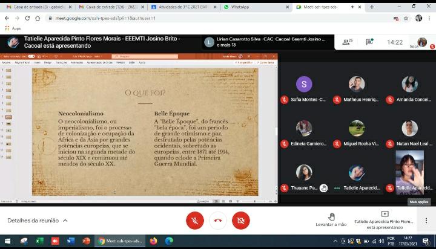436x249 pixels.
Task: Open Firefox from the taskbar
Action: [x=153, y=241]
